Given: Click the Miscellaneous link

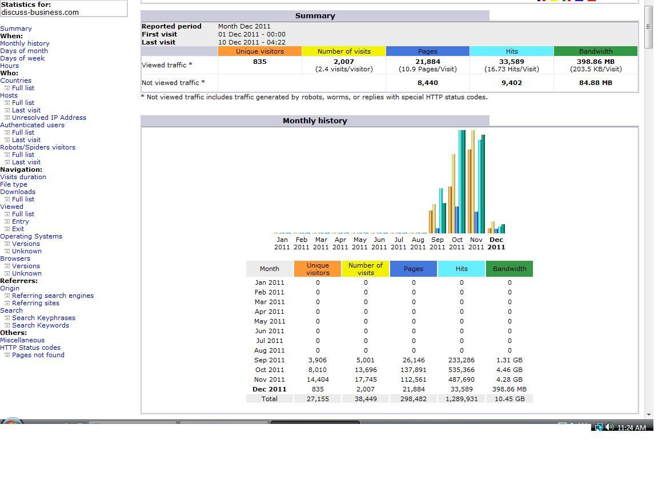Looking at the screenshot, I should click(x=22, y=340).
